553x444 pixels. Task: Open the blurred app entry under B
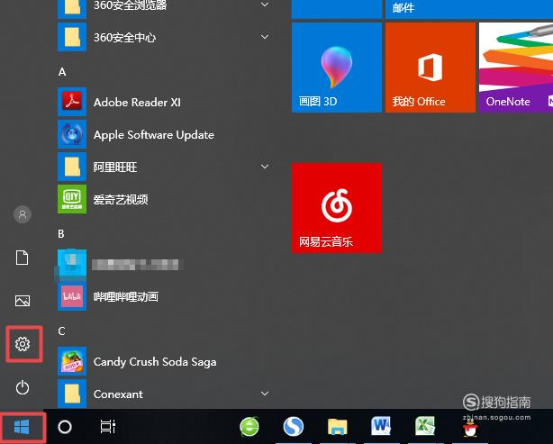(120, 265)
